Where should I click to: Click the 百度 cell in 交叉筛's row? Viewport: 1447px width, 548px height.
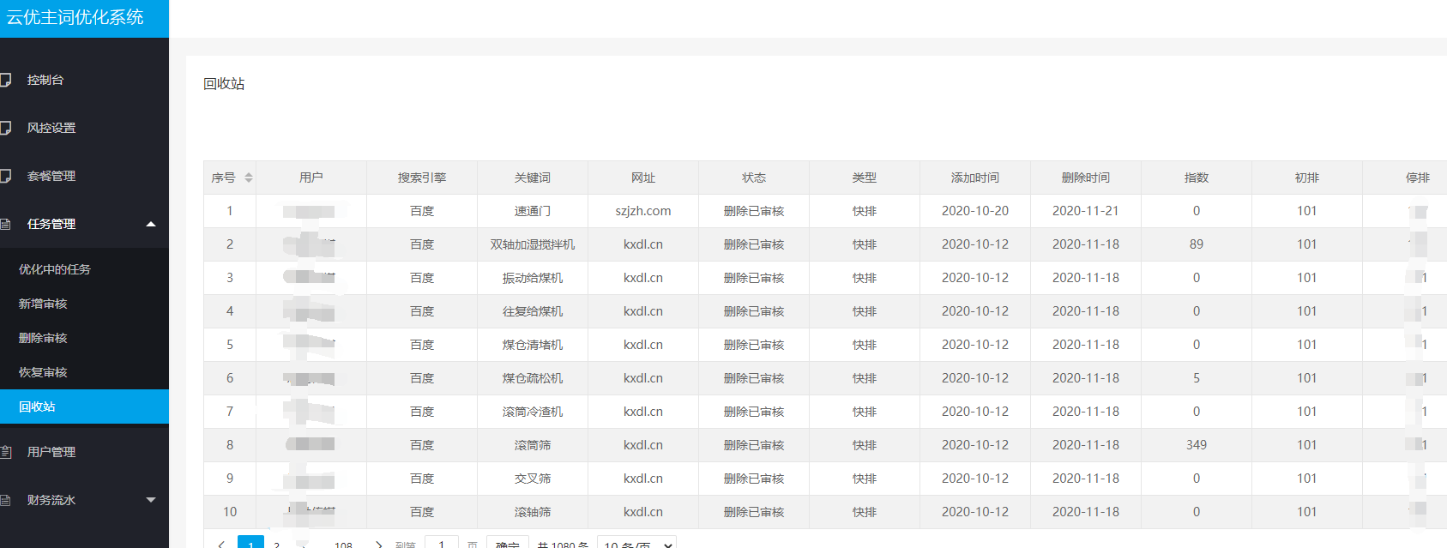pos(422,479)
